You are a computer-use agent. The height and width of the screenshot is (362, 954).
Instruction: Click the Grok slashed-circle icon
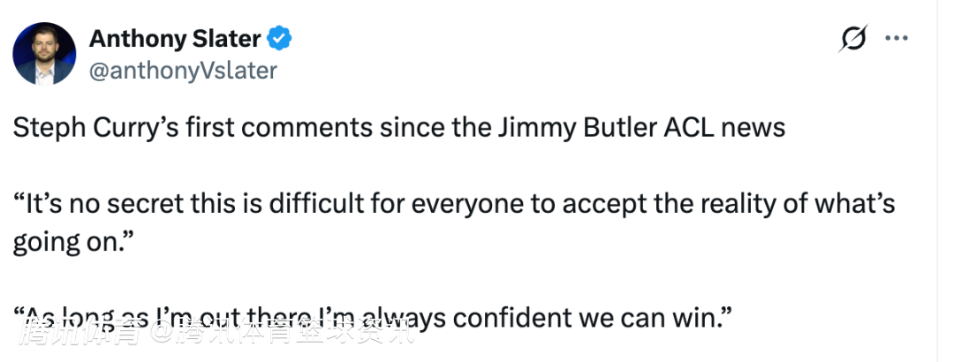854,39
